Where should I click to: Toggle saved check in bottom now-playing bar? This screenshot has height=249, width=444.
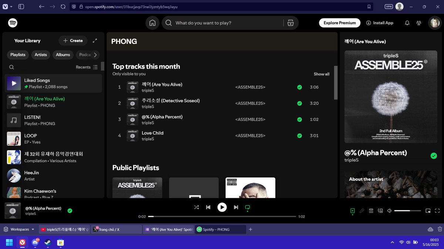pyautogui.click(x=70, y=211)
